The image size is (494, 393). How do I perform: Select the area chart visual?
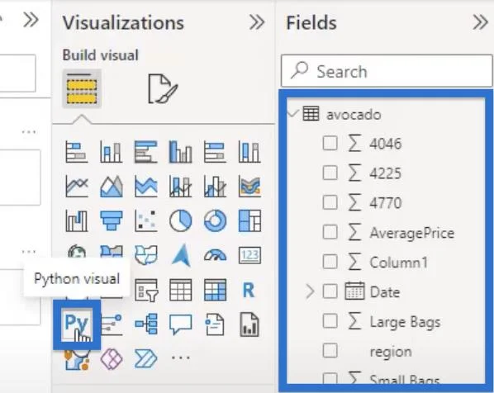(111, 187)
